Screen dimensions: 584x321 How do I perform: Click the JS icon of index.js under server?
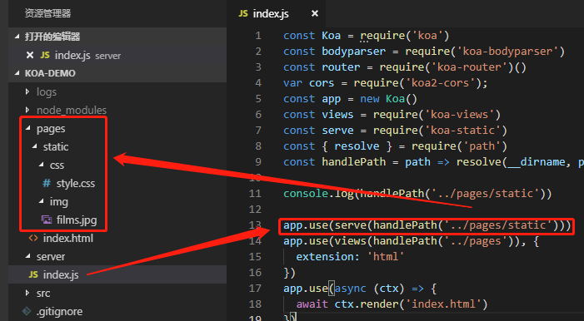point(33,274)
